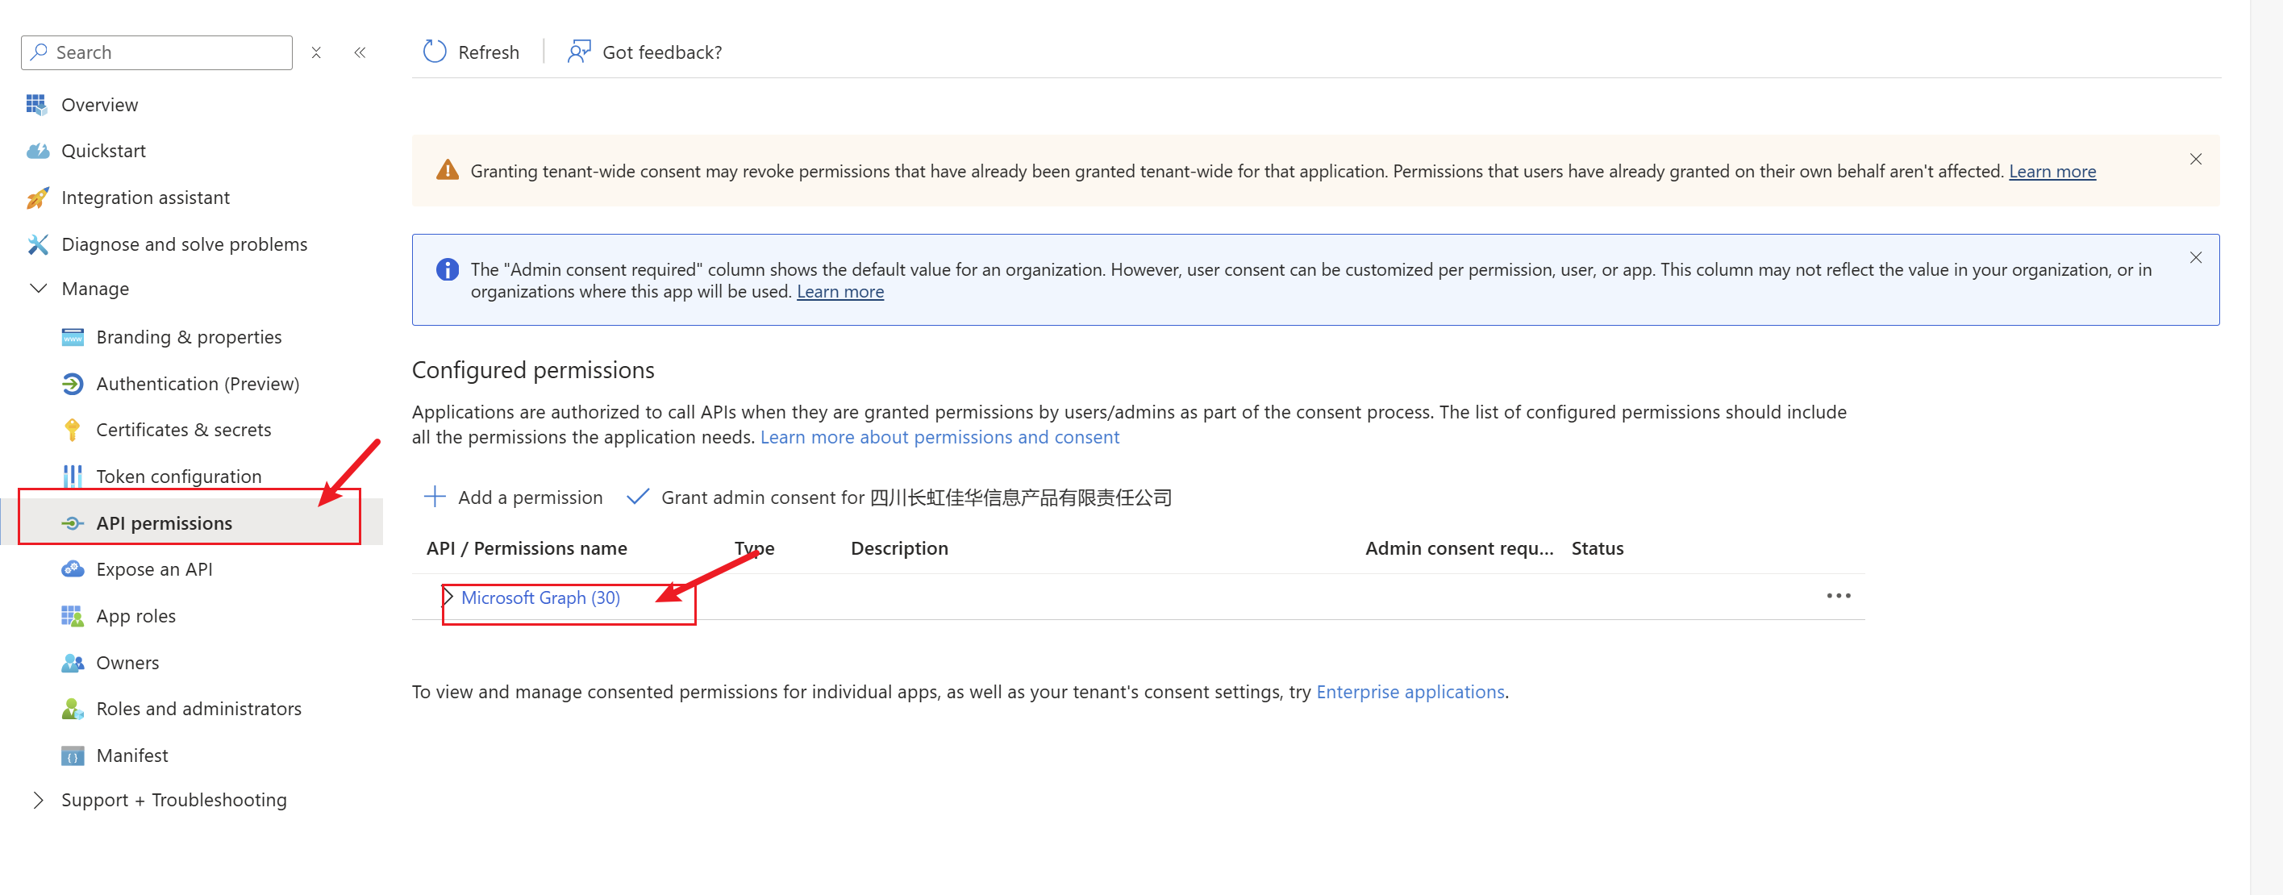Click the Certificates & secrets key icon
The image size is (2283, 895).
[x=73, y=430]
